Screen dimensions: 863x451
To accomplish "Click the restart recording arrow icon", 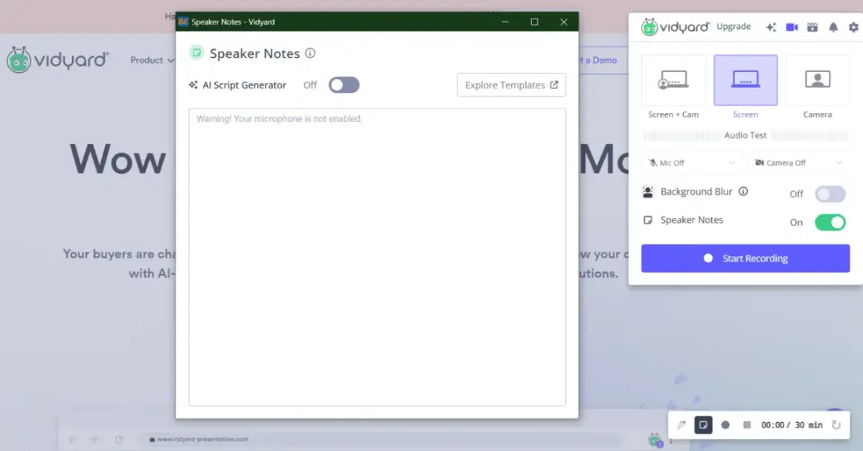I will coord(836,424).
